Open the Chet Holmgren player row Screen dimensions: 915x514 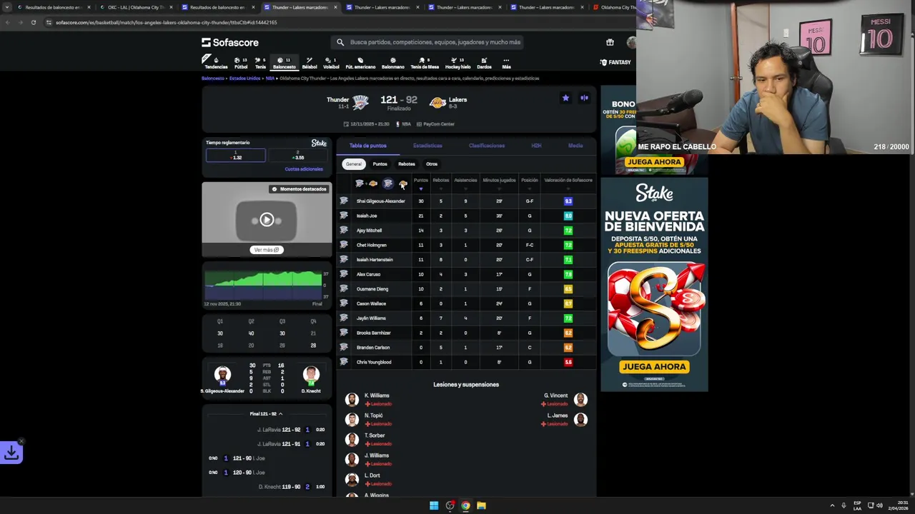tap(467, 245)
